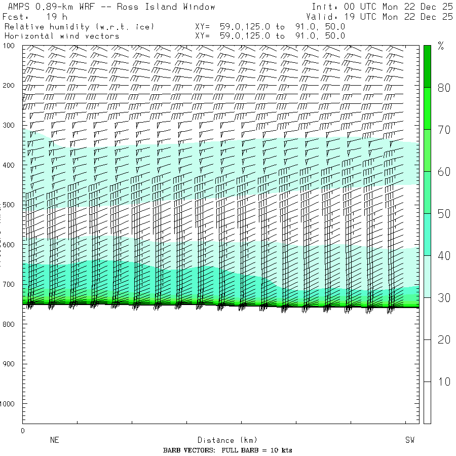Click the 'Distance (km)' axis title

pos(227,440)
